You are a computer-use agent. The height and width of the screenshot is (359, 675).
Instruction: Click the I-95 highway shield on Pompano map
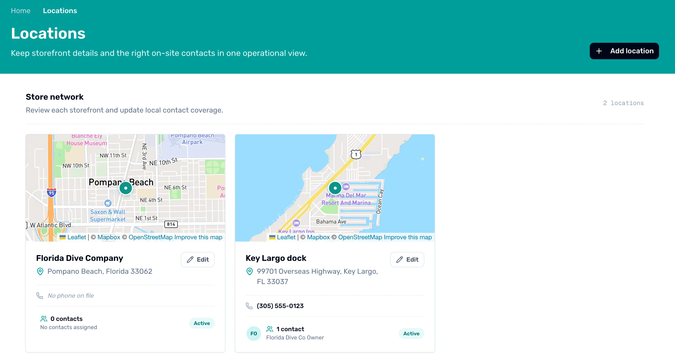click(x=51, y=192)
